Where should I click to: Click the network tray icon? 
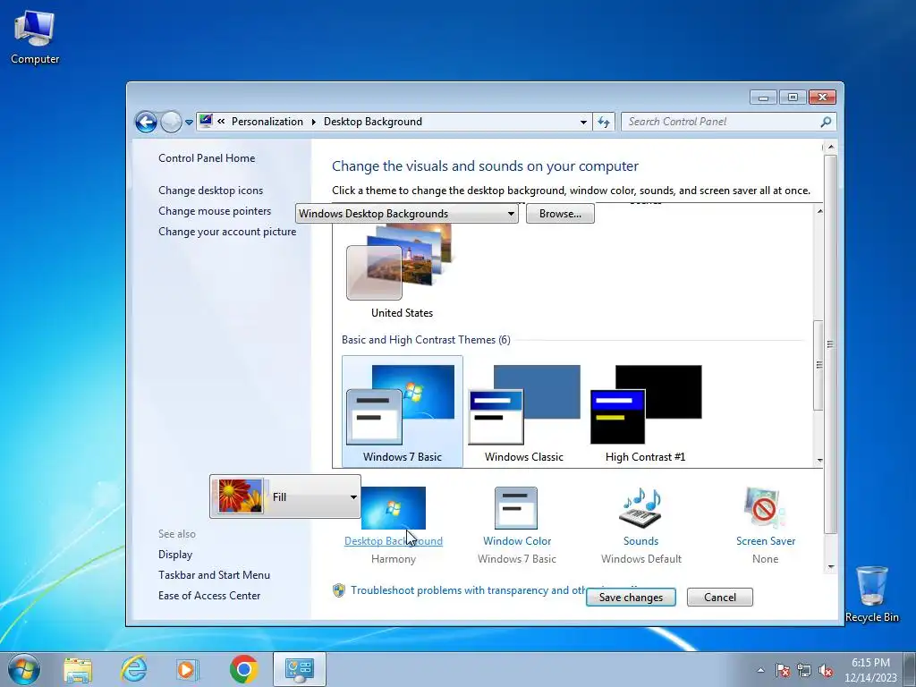(x=804, y=670)
